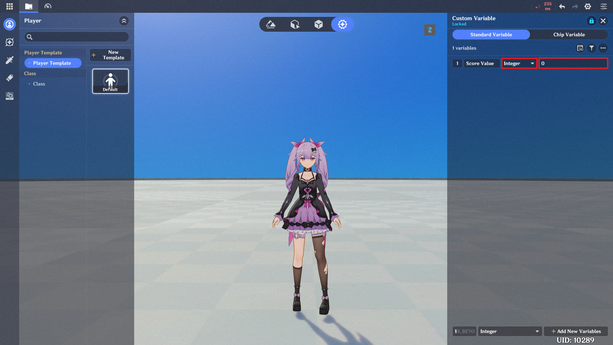Open the folder tab in top bar
Screen dimensions: 613x345
[x=29, y=6]
